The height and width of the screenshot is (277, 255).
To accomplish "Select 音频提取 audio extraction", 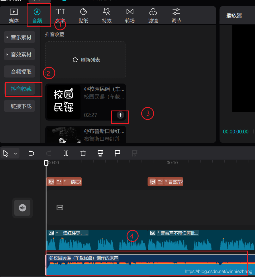I will pyautogui.click(x=19, y=71).
